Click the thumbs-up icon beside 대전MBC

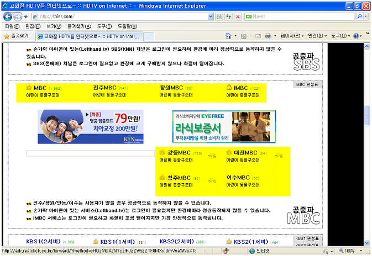click(229, 152)
